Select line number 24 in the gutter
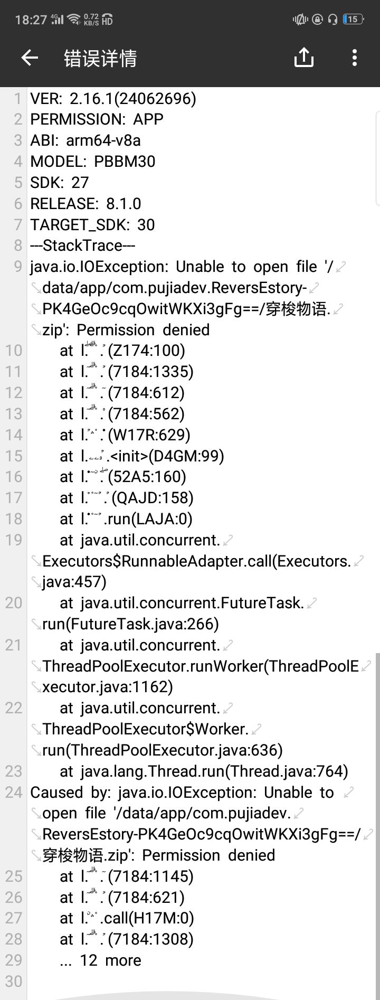This screenshot has height=1000, width=380. [14, 792]
